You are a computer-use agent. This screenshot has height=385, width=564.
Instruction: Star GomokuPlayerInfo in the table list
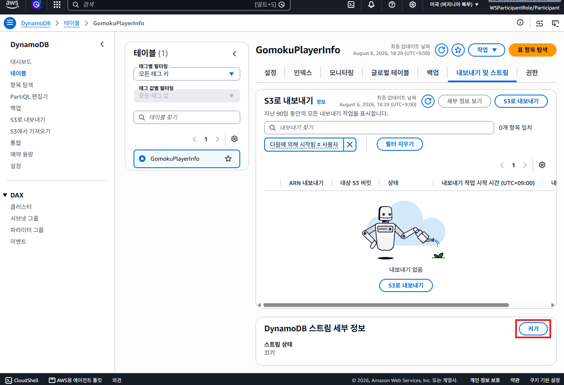228,159
